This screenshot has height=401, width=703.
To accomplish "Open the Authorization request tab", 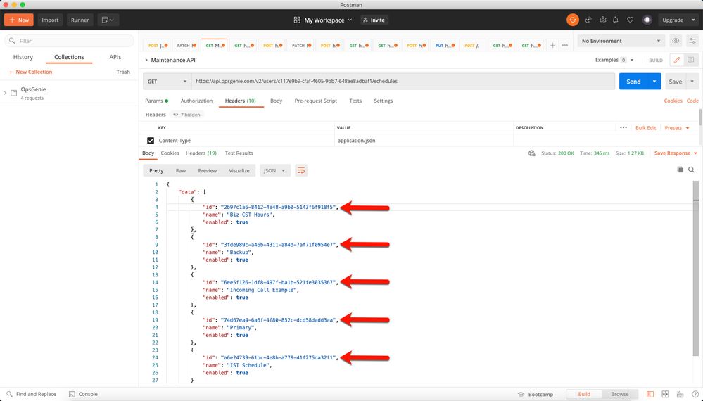I will click(x=196, y=101).
